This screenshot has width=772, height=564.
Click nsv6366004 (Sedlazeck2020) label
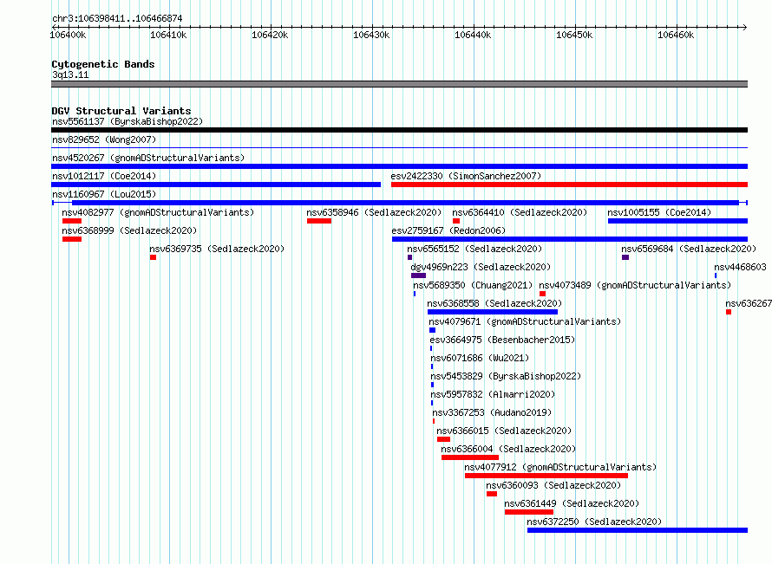[x=508, y=449]
